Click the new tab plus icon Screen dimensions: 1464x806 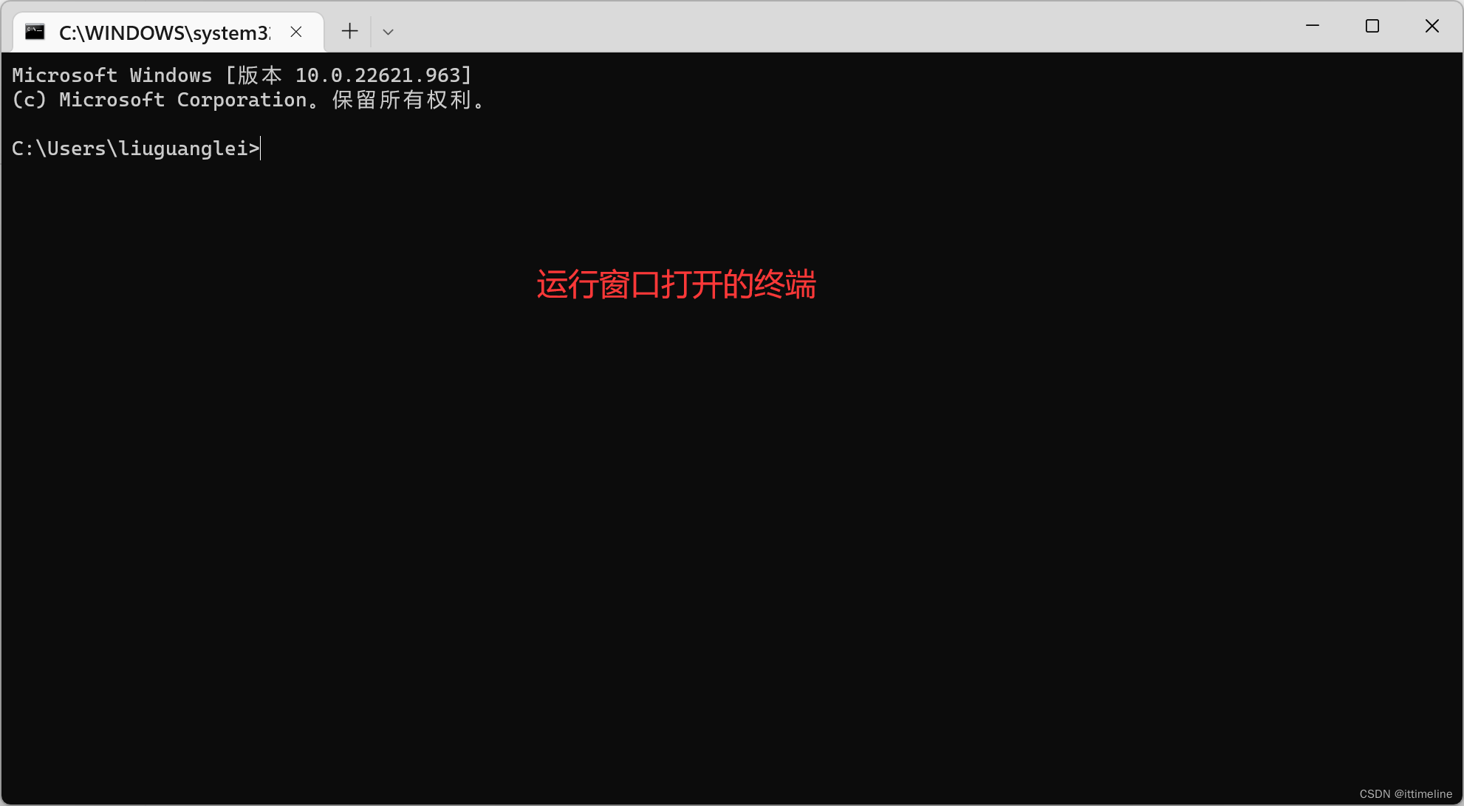(x=349, y=31)
